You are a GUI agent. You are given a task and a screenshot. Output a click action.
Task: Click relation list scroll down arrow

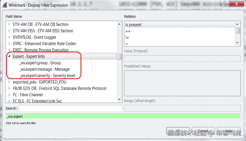coord(237,43)
